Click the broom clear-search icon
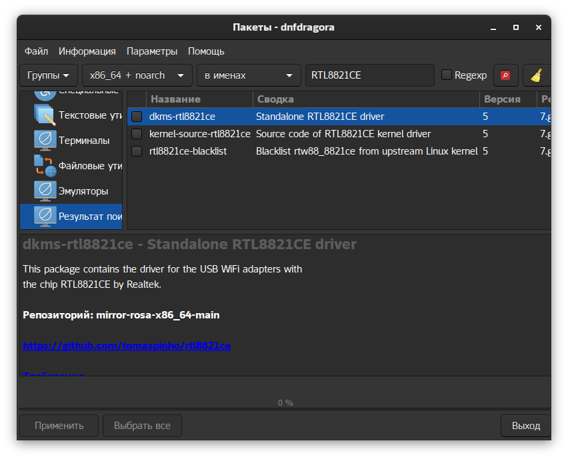This screenshot has height=459, width=568. click(x=536, y=75)
